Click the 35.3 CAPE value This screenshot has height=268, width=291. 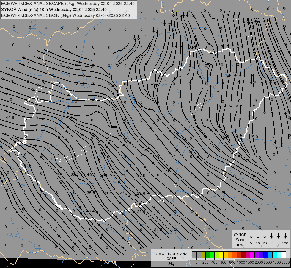[91, 193]
